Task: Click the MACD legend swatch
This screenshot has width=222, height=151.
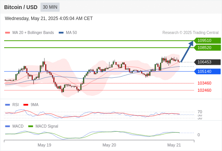Action: (x=8, y=126)
